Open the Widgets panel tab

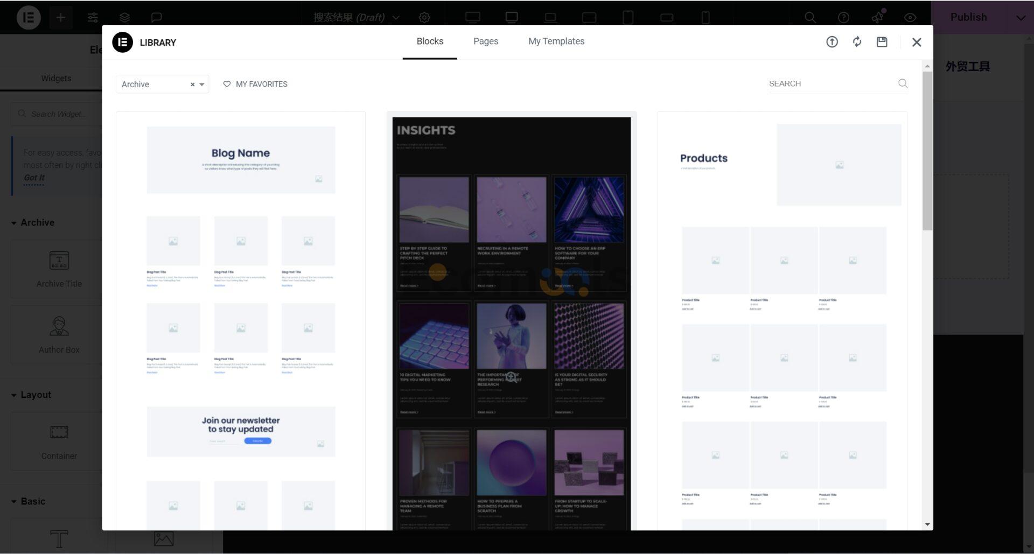click(x=56, y=78)
